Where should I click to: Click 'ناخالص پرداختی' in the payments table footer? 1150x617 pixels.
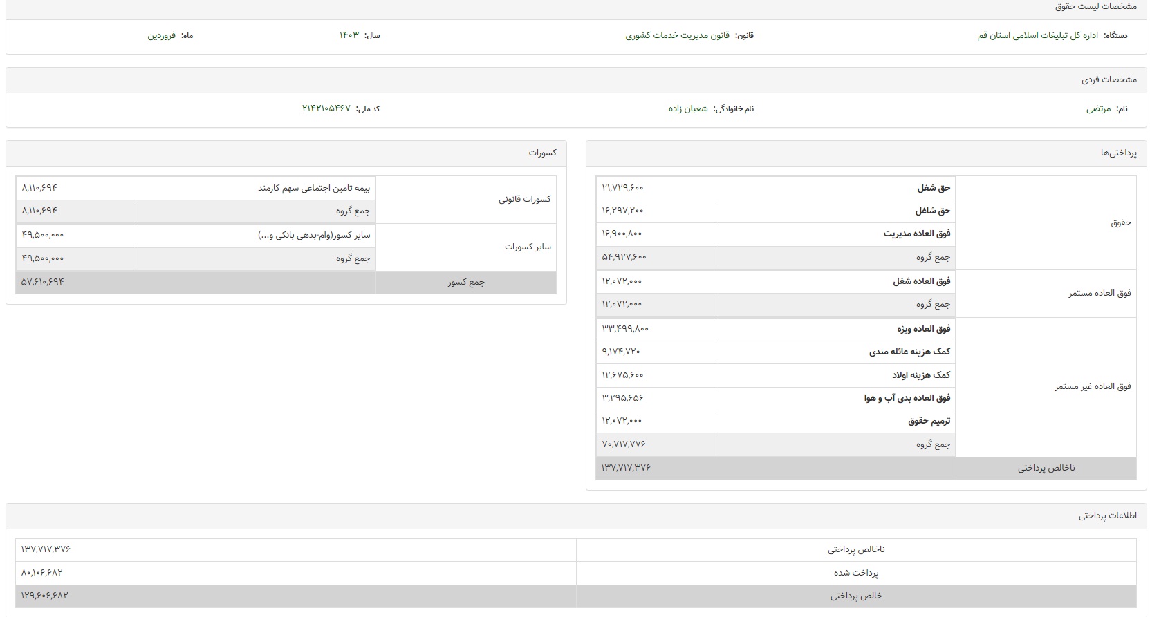pyautogui.click(x=1046, y=468)
